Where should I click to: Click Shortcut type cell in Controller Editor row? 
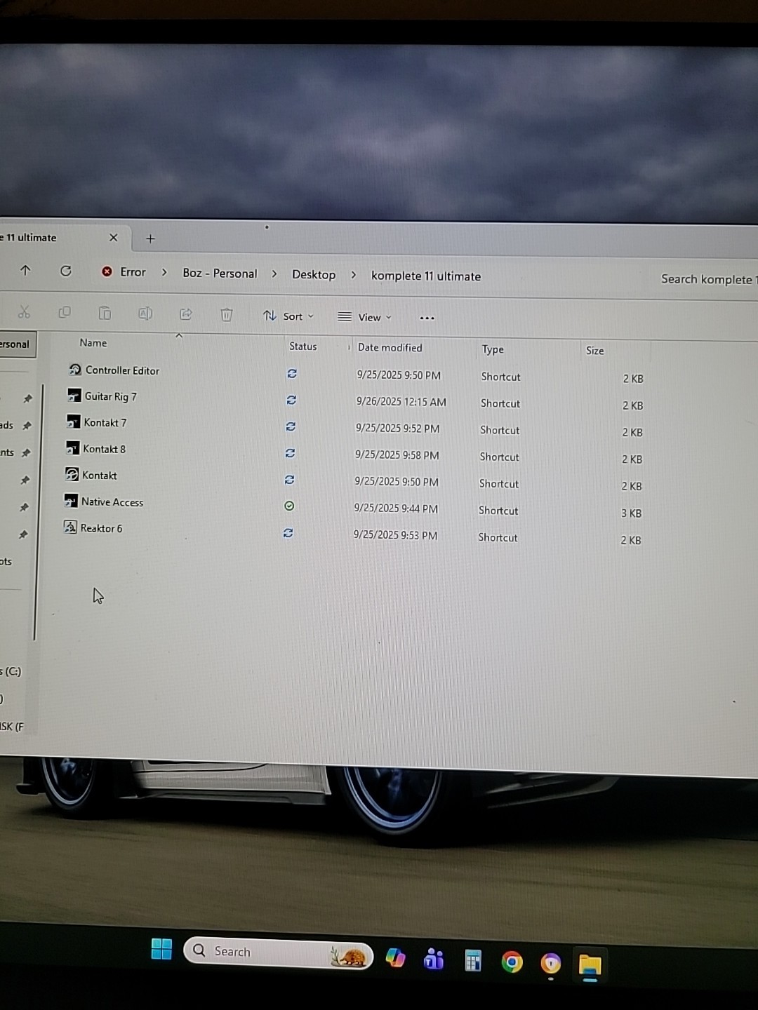point(500,377)
